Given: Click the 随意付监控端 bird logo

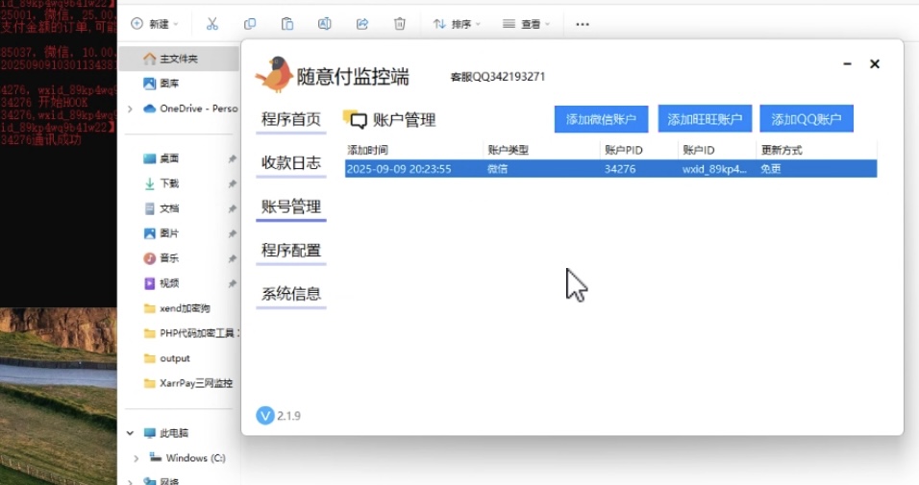Looking at the screenshot, I should 275,74.
